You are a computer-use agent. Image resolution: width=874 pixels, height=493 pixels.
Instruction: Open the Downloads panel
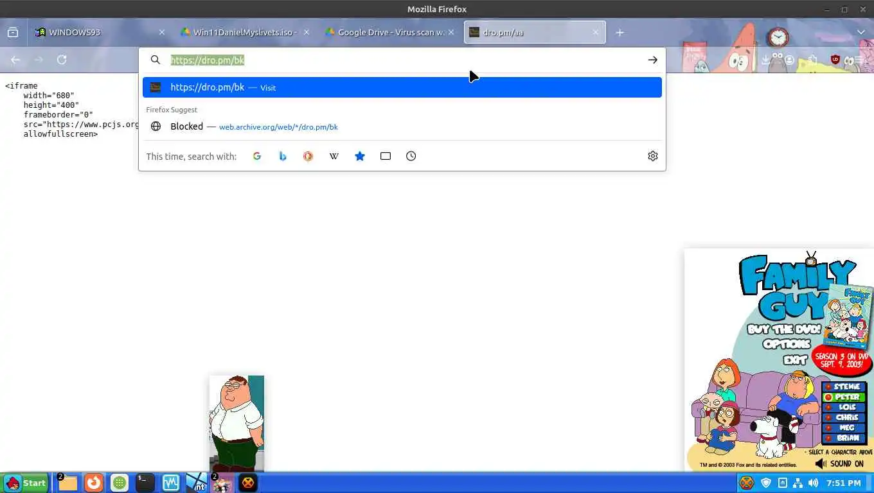coord(765,60)
